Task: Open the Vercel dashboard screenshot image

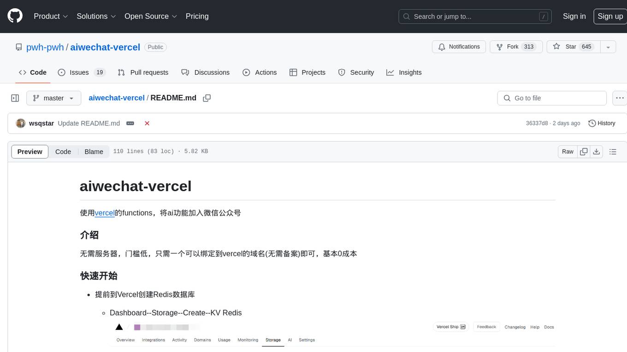Action: click(x=332, y=335)
